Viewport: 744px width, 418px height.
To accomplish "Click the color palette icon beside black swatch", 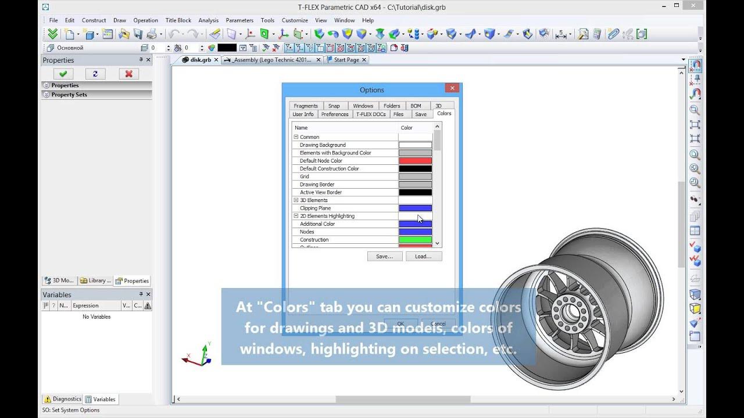I will coord(212,48).
